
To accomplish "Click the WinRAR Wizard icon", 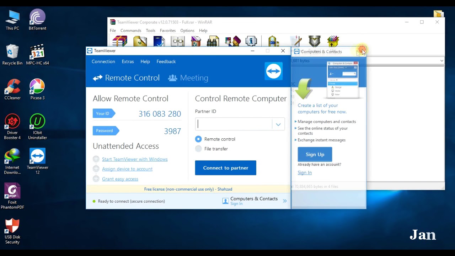I will click(x=232, y=41).
